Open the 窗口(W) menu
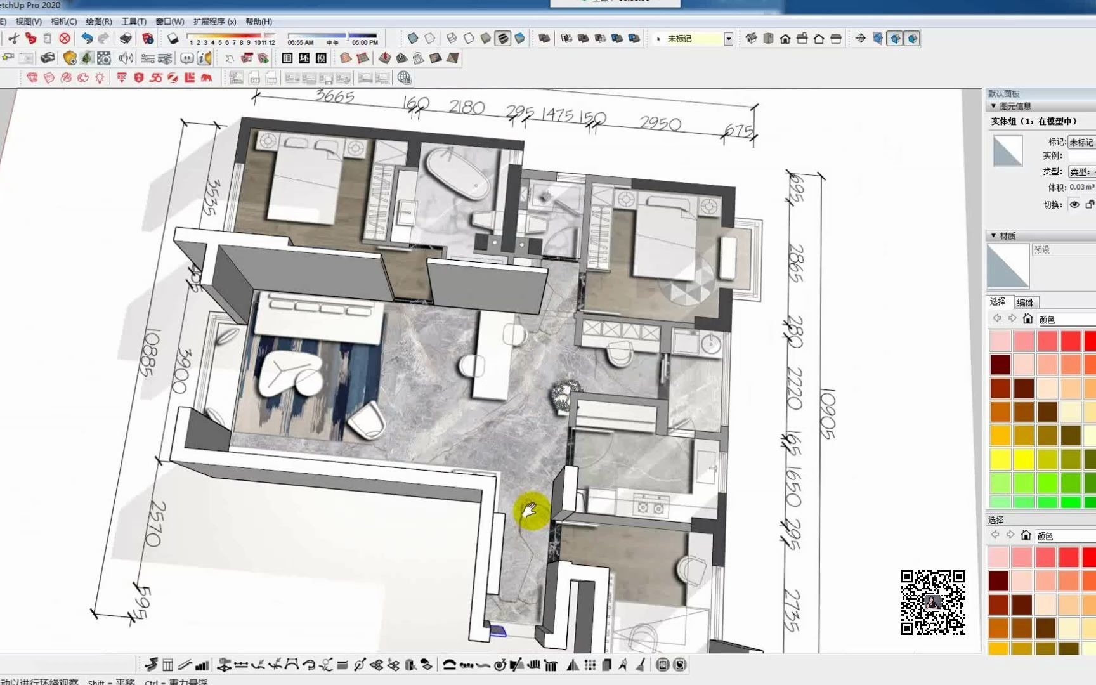The image size is (1096, 685). (170, 22)
